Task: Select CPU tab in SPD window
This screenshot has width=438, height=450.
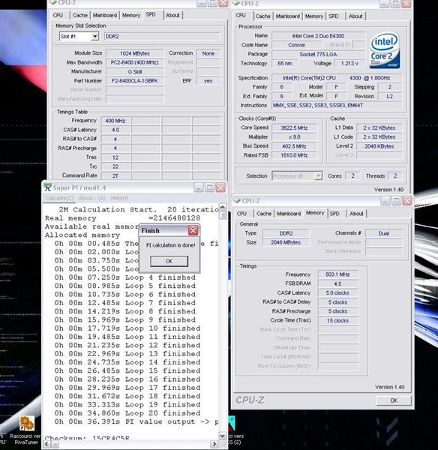Action: (58, 15)
